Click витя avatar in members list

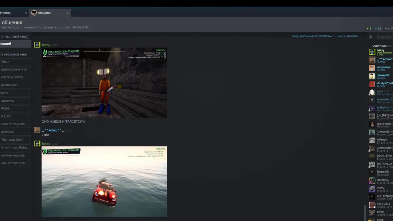click(372, 92)
